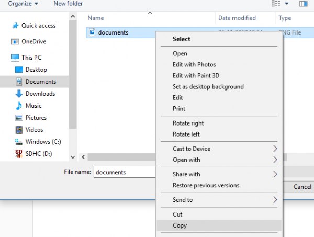The height and width of the screenshot is (237, 314).
Task: Open OneDrive from the sidebar icon
Action: click(15, 41)
